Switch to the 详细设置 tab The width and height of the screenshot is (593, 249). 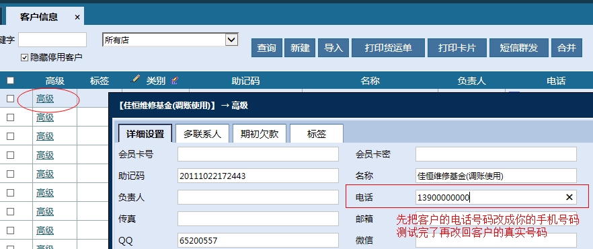pos(145,133)
